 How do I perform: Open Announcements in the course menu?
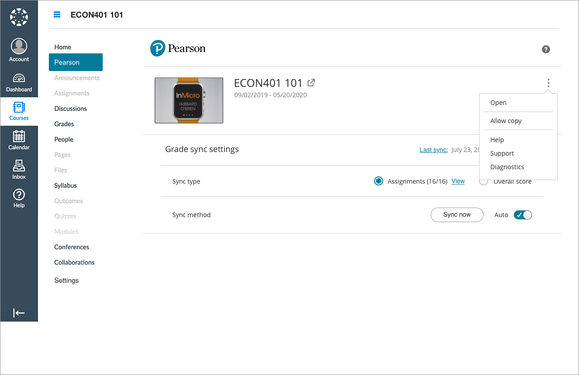[77, 78]
